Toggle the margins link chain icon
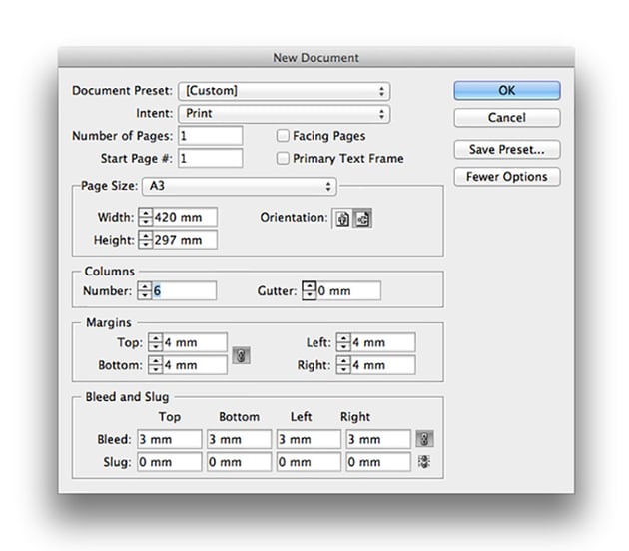This screenshot has width=629, height=551. point(241,355)
